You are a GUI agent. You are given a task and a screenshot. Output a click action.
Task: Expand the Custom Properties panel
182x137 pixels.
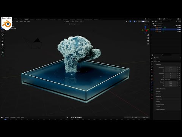160,109
